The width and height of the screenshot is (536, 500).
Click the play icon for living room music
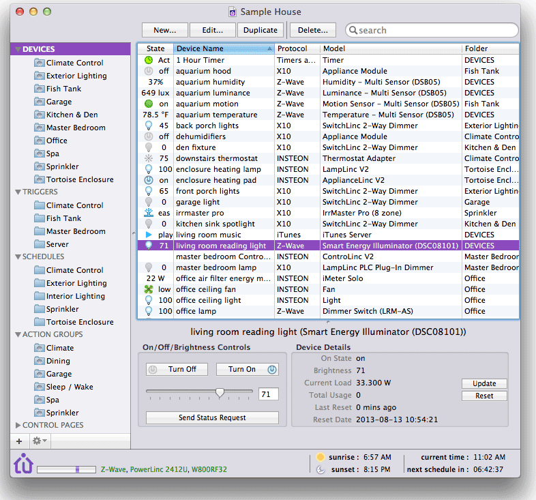[x=149, y=235]
